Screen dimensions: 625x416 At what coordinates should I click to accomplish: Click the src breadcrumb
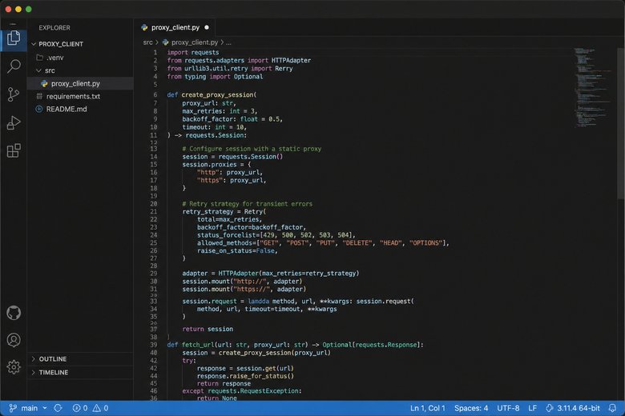147,42
